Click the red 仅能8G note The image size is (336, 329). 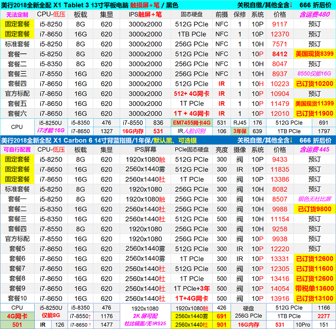pos(51,315)
